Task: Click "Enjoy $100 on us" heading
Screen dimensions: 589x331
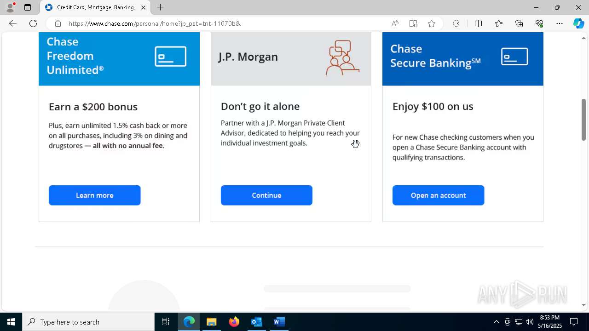Action: click(x=433, y=106)
